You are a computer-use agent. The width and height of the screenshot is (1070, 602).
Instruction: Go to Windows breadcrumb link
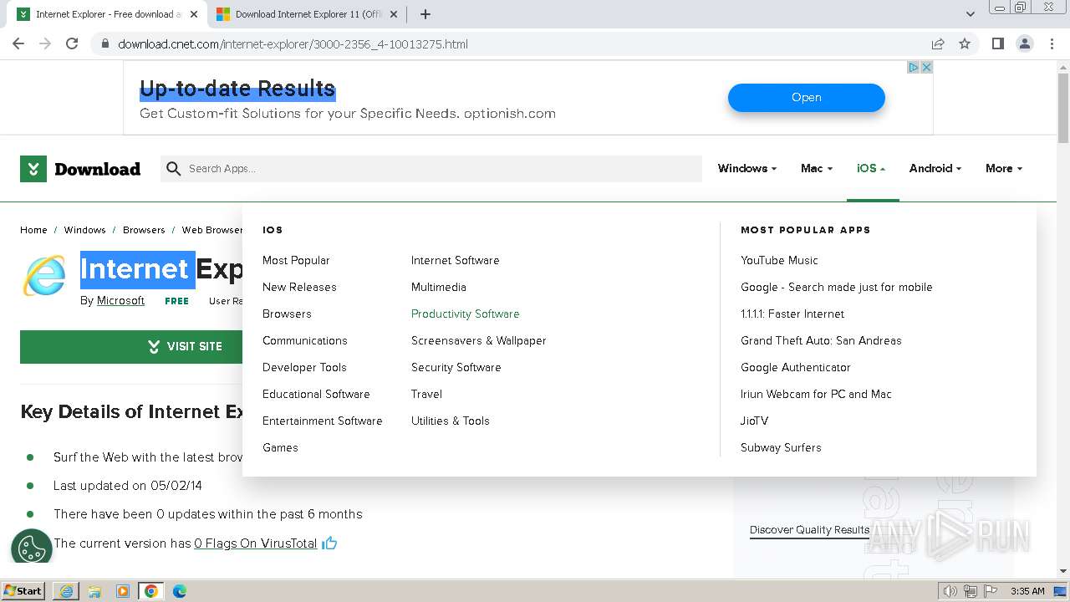tap(84, 230)
